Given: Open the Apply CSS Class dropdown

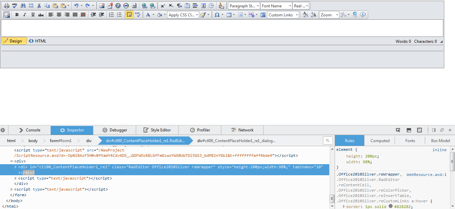Looking at the screenshot, I should [x=183, y=15].
